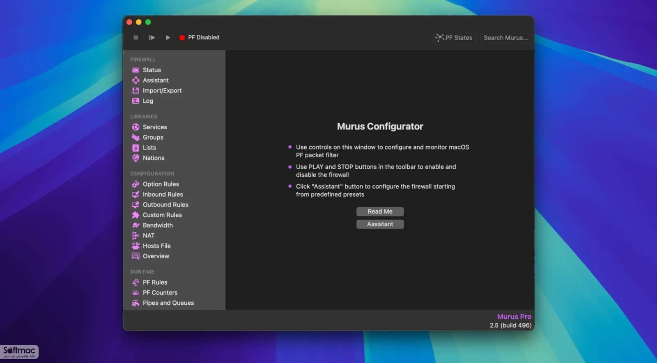This screenshot has height=363, width=657.
Task: Click the PF Counters label in sidebar
Action: pyautogui.click(x=160, y=293)
